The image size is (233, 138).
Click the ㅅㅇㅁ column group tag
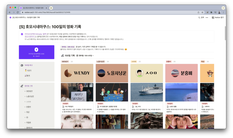[x=134, y=62]
